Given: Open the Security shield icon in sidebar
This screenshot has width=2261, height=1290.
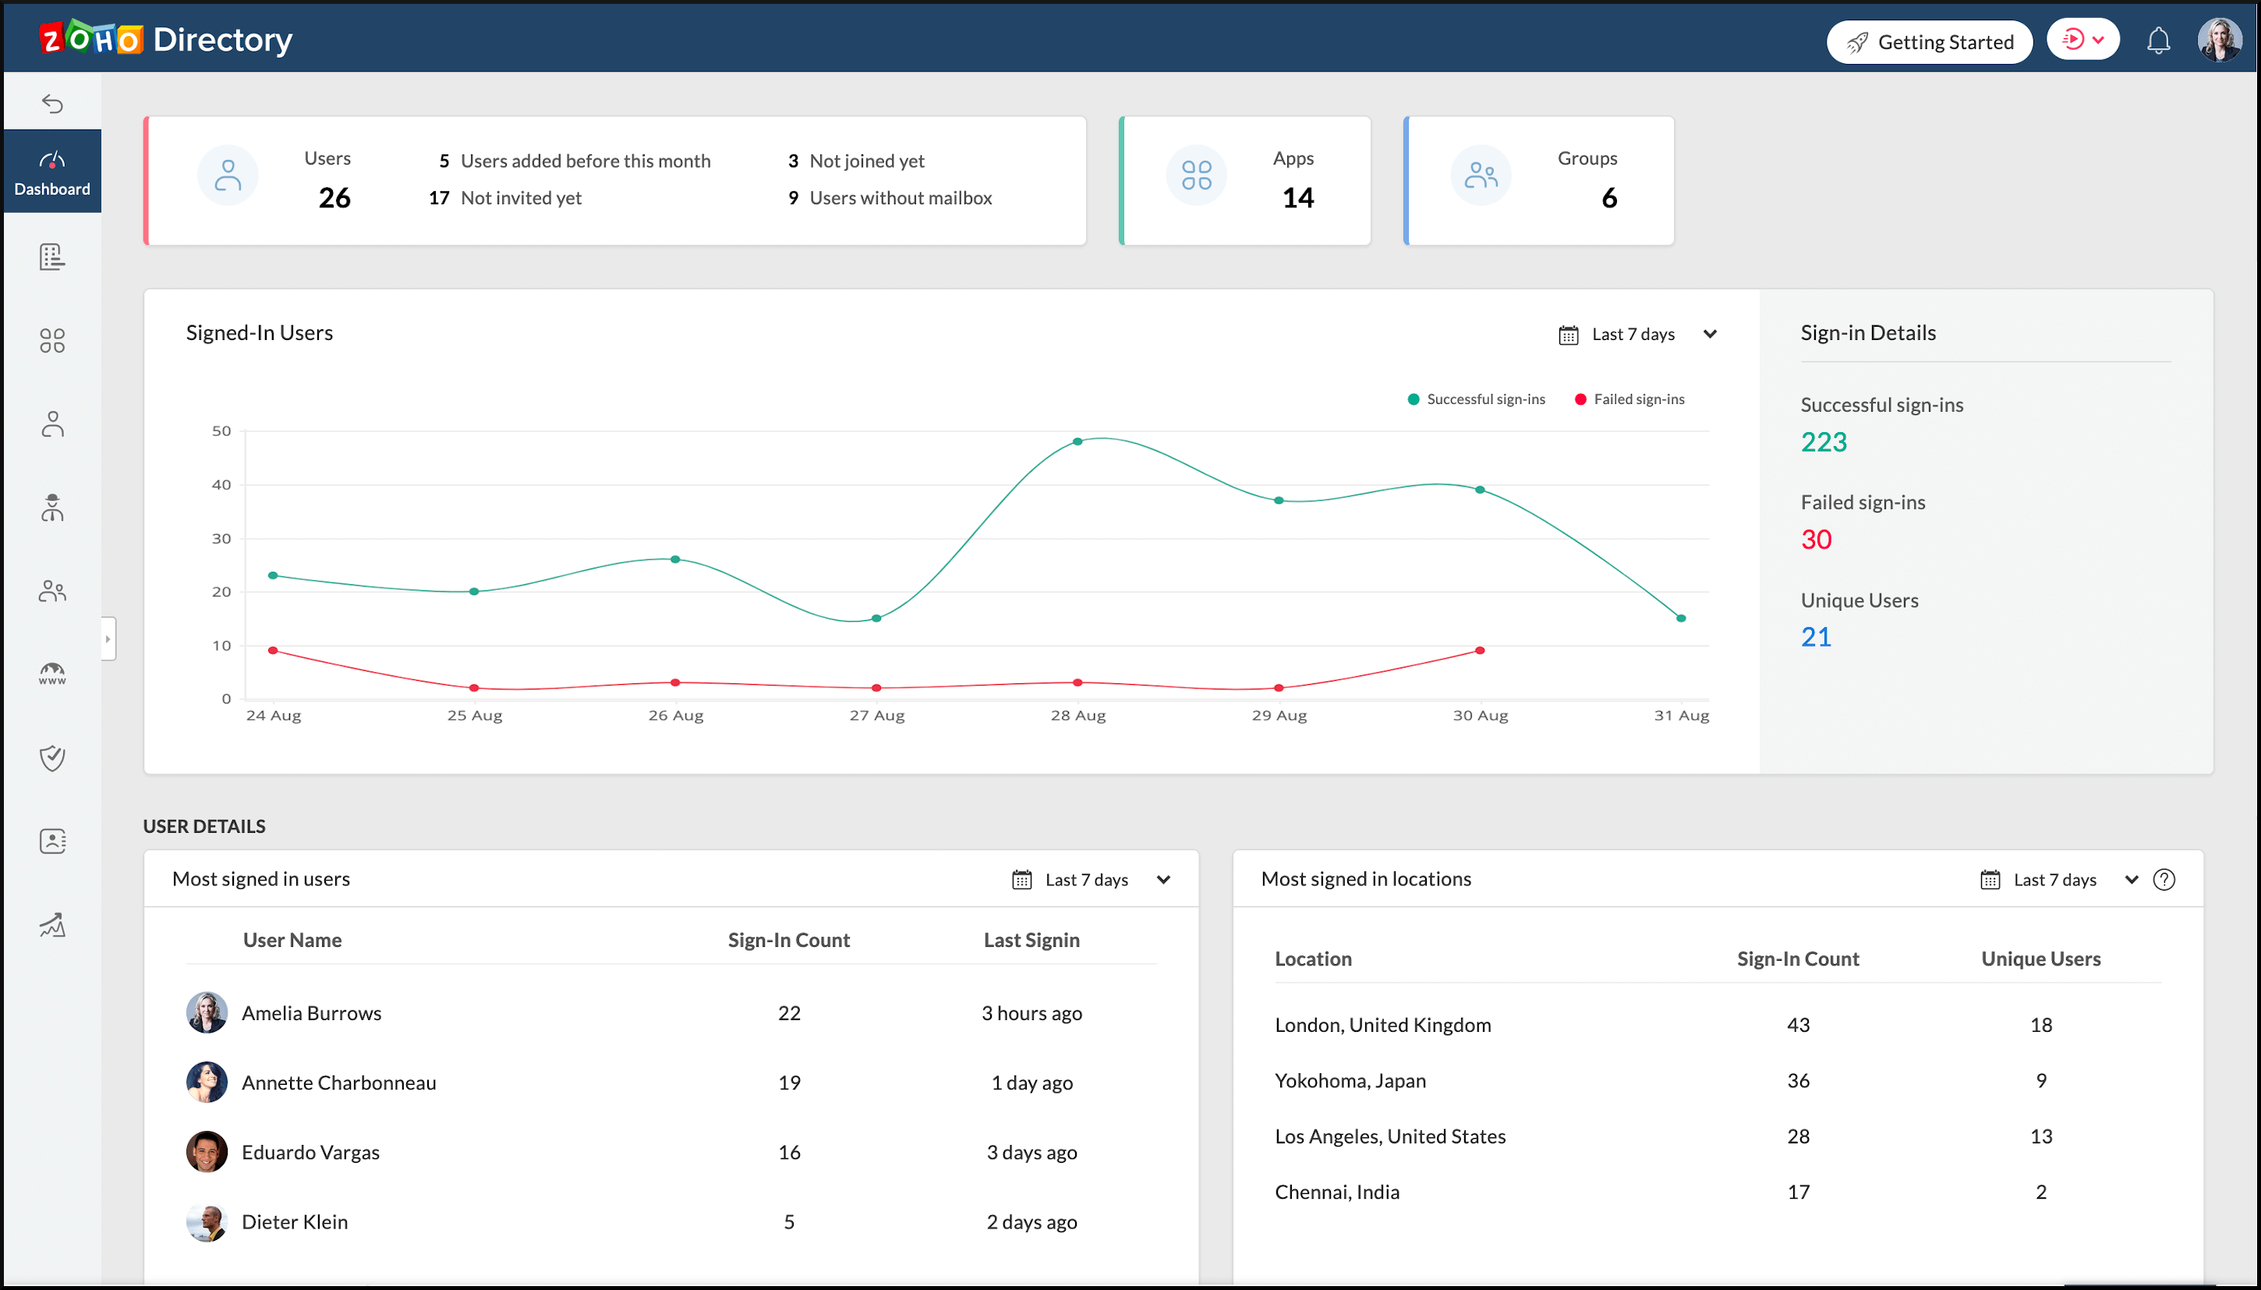Looking at the screenshot, I should pos(52,757).
